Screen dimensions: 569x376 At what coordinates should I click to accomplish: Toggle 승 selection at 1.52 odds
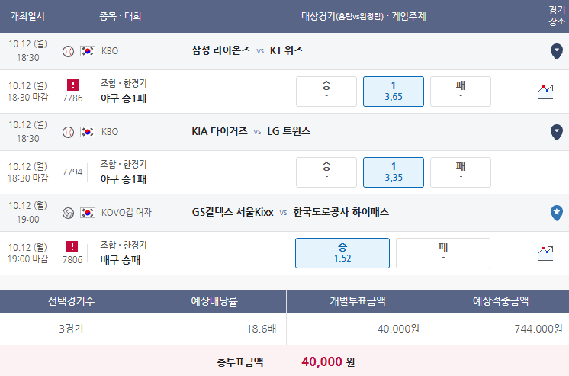(342, 253)
